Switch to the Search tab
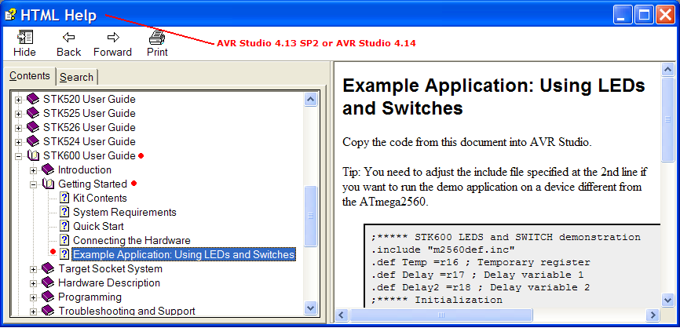The image size is (680, 328). click(x=77, y=77)
